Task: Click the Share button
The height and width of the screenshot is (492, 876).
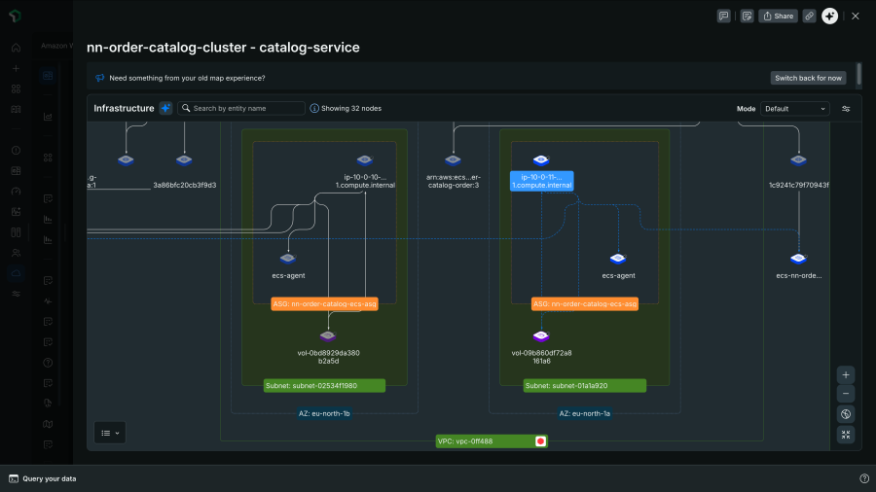Action: coord(779,17)
